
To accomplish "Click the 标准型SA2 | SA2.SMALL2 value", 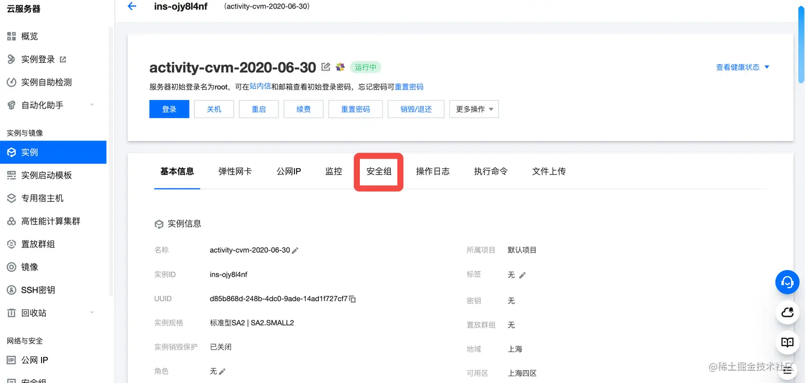I will point(252,323).
